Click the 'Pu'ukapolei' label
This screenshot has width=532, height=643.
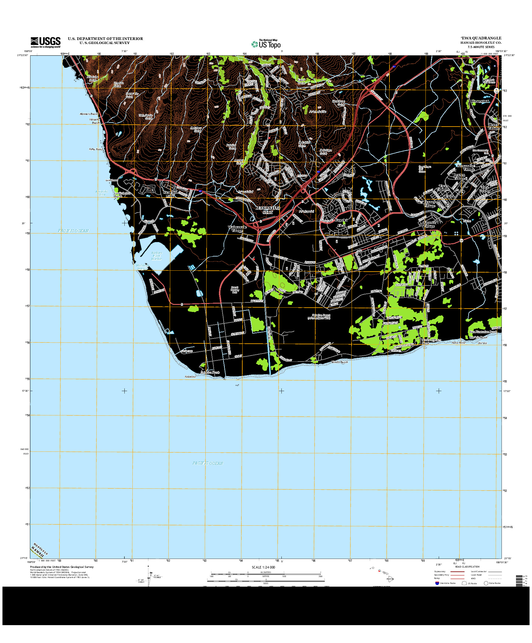tap(306, 212)
